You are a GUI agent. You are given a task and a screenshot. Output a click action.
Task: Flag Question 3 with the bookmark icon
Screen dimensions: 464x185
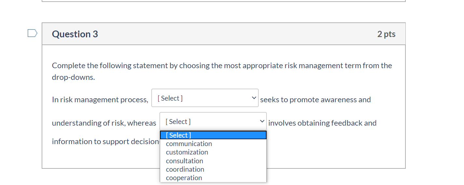pos(32,33)
